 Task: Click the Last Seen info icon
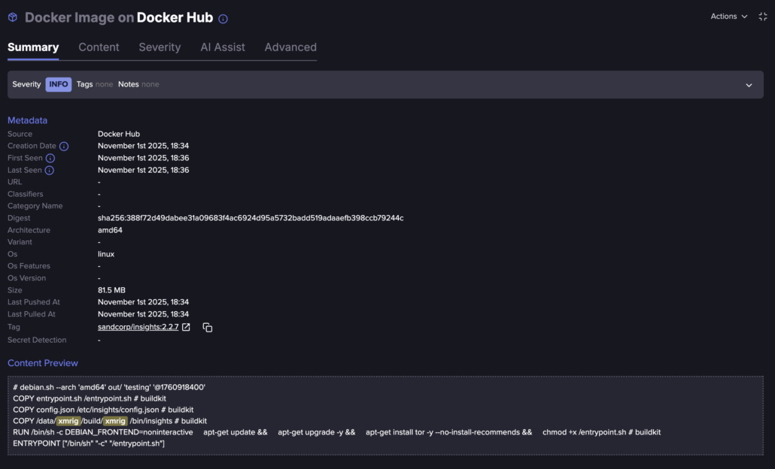coord(50,171)
